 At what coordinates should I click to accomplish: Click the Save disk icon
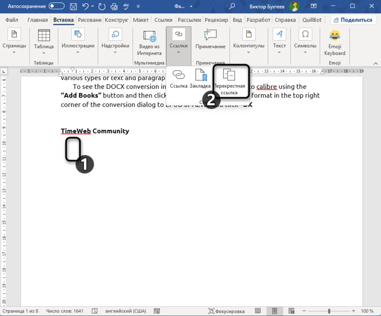point(74,6)
